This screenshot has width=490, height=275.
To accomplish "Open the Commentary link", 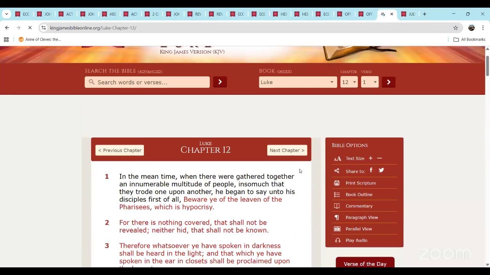I will [359, 206].
